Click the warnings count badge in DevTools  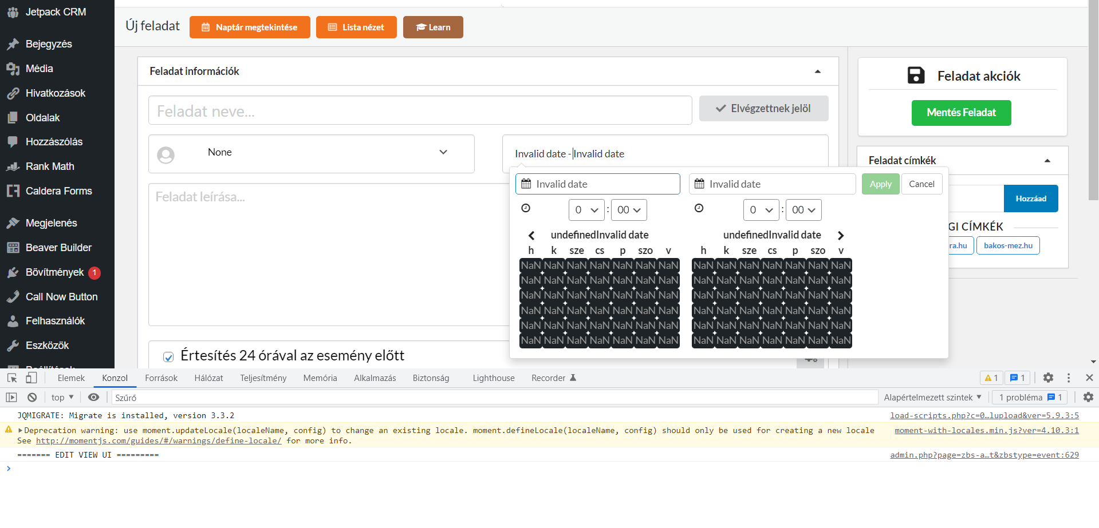(991, 378)
